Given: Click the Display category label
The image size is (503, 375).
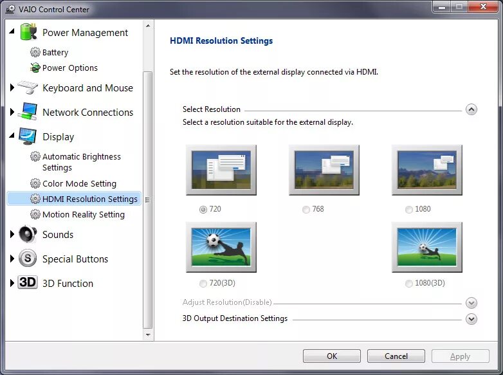Looking at the screenshot, I should (58, 137).
